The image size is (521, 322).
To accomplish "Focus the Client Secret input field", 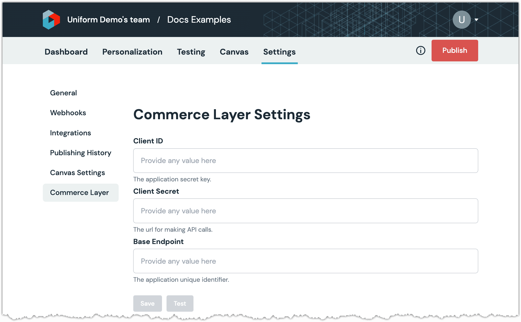I will tap(306, 211).
